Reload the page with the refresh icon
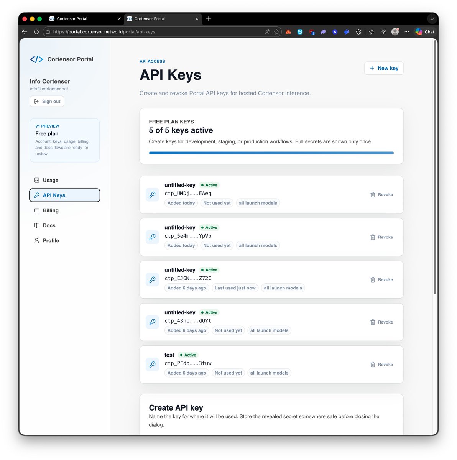The width and height of the screenshot is (457, 460). click(36, 32)
